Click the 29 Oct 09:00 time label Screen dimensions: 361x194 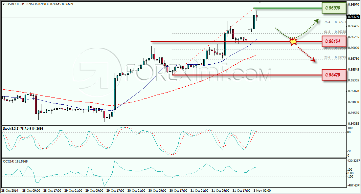pyautogui.click(x=94, y=190)
